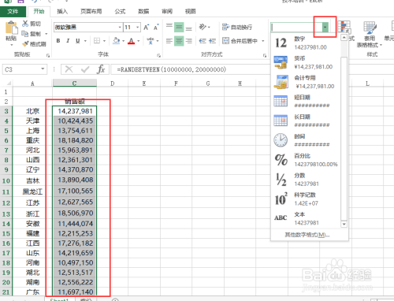Screen dimensions: 394x301
Task: Choose the Long Date format option
Action: [306, 121]
